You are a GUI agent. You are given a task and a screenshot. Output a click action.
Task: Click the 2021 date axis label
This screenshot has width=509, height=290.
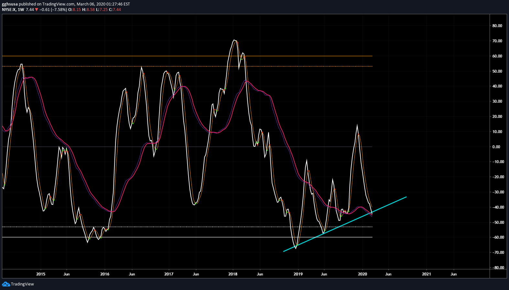[x=427, y=274]
